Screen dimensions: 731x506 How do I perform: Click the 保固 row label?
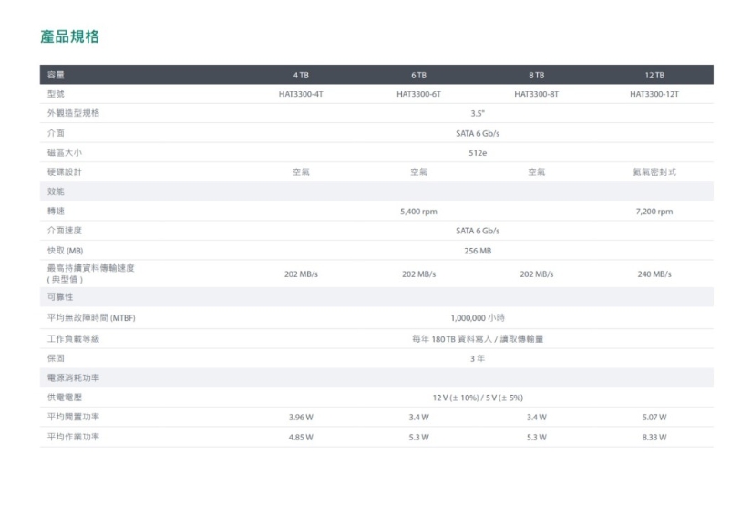point(56,358)
